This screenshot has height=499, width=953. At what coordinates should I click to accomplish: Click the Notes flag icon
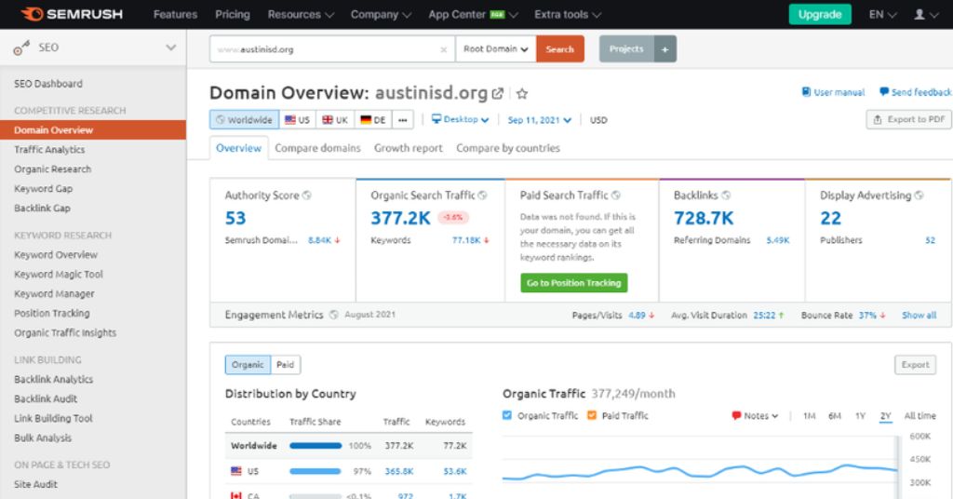tap(736, 416)
